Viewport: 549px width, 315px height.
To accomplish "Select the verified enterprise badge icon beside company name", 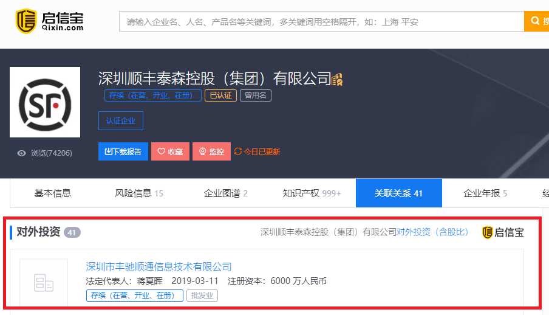I will [337, 80].
